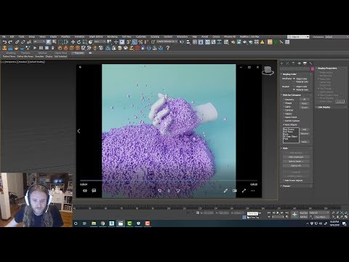Click the Undo arrow in main toolbar
349x262 pixels.
pos(4,42)
